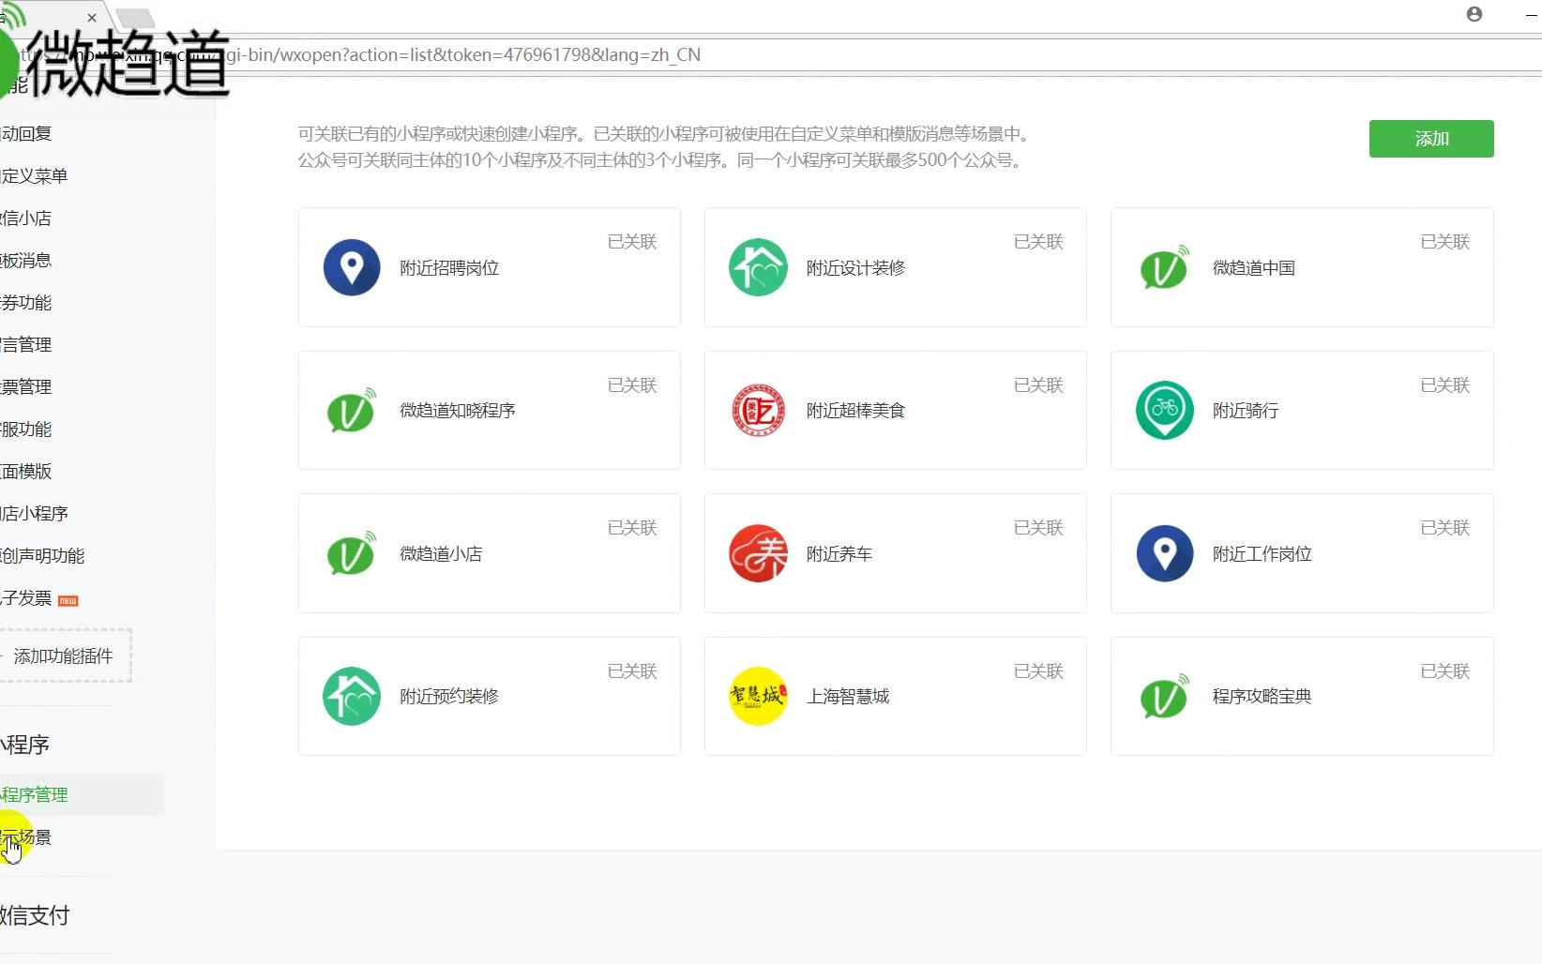Open 卡券功能 sidebar item

pos(26,302)
